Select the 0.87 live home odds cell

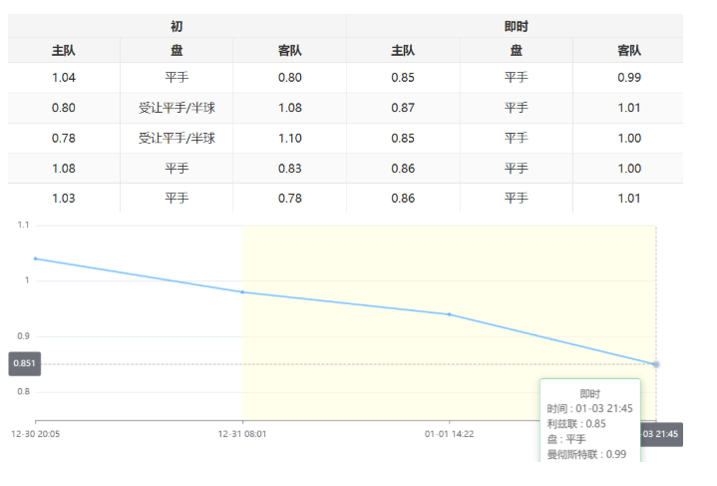(x=403, y=108)
